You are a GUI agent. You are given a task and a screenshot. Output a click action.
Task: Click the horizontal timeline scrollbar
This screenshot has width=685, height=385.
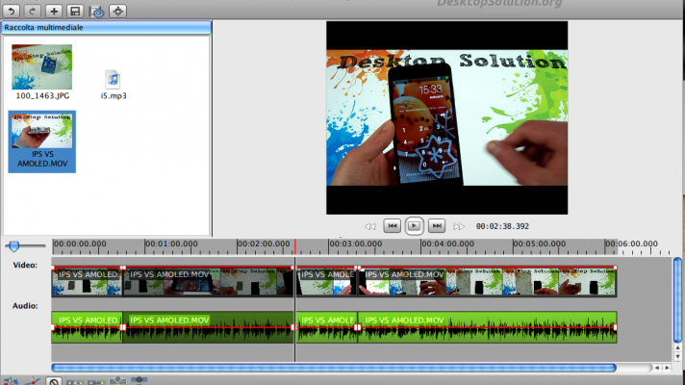click(x=334, y=368)
